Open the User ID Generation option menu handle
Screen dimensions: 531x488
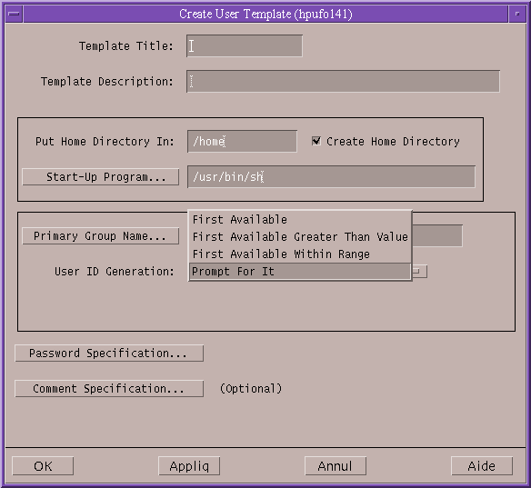pyautogui.click(x=419, y=272)
